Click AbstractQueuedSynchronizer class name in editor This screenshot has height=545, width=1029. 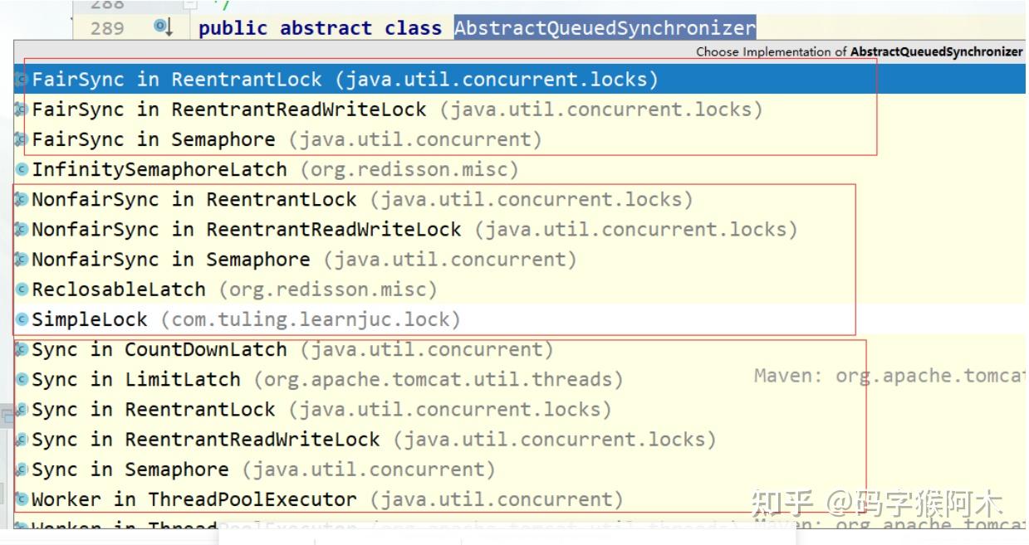(x=605, y=27)
